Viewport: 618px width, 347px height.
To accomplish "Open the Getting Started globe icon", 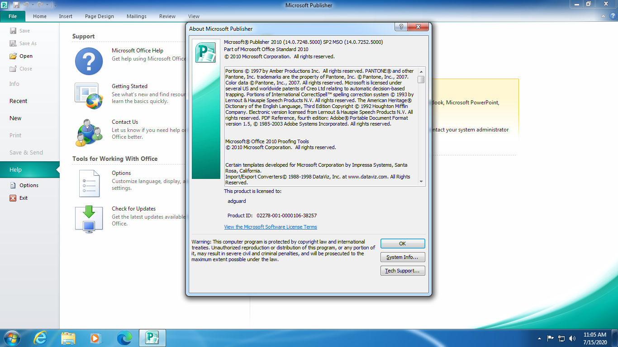I will point(89,96).
